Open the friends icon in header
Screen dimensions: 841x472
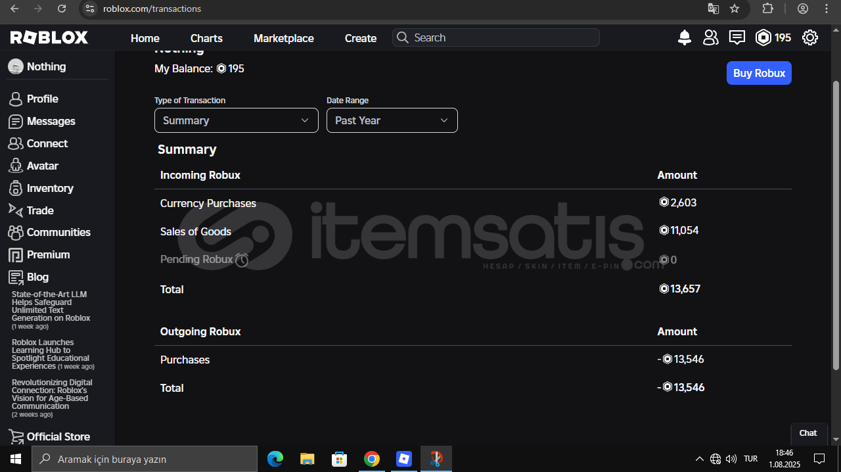(710, 37)
